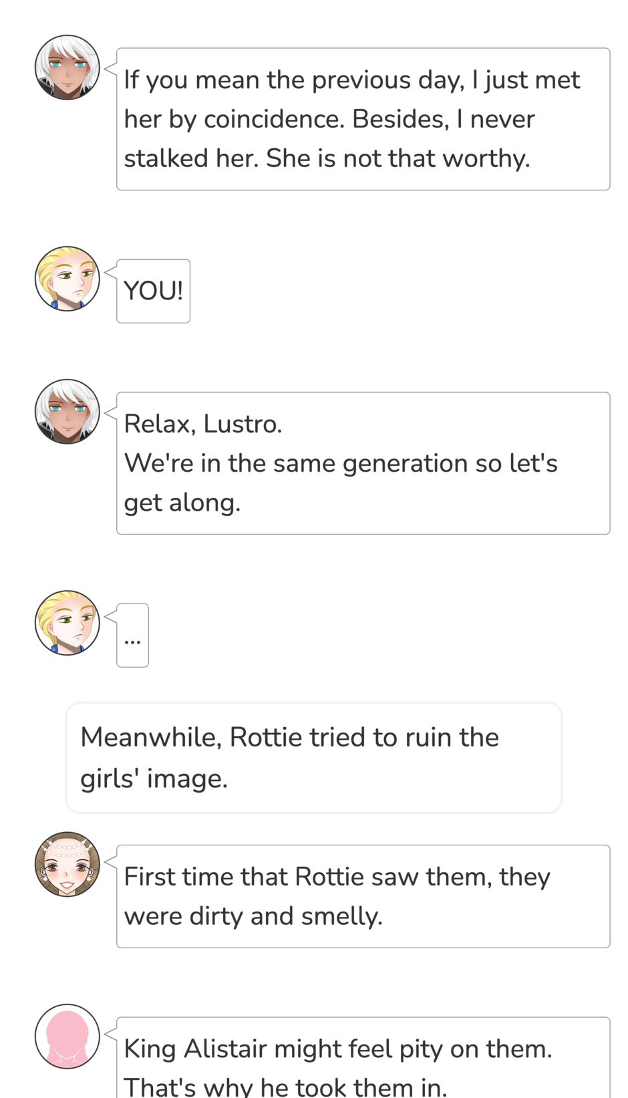Select the "If you mean the previous day" message bubble
This screenshot has height=1098, width=628.
point(363,119)
